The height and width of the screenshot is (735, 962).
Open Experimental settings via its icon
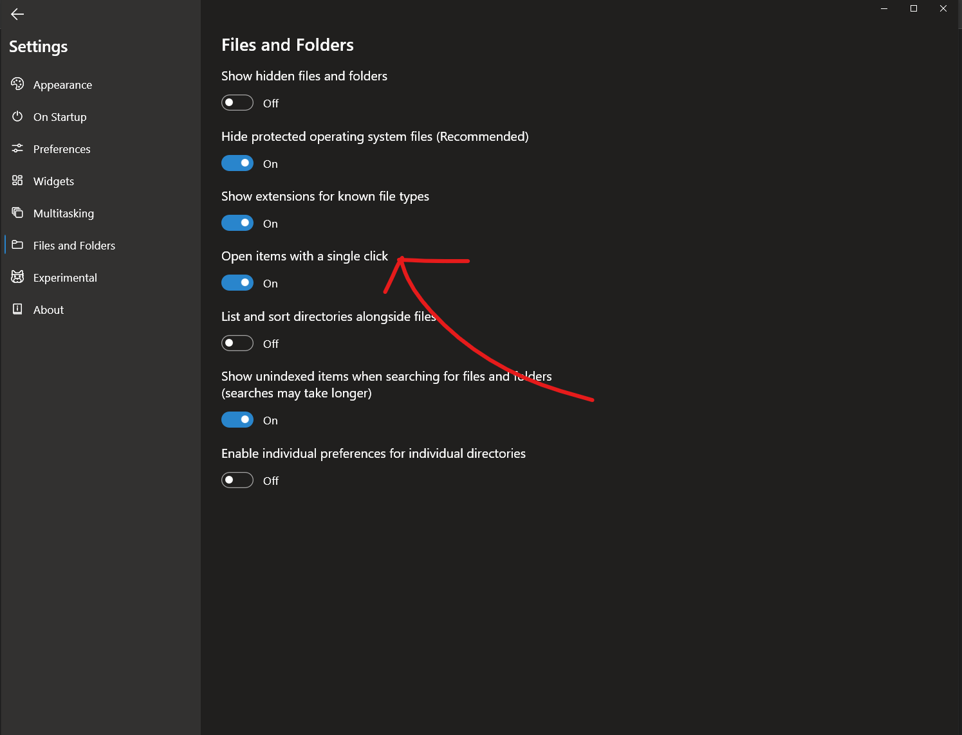click(17, 277)
